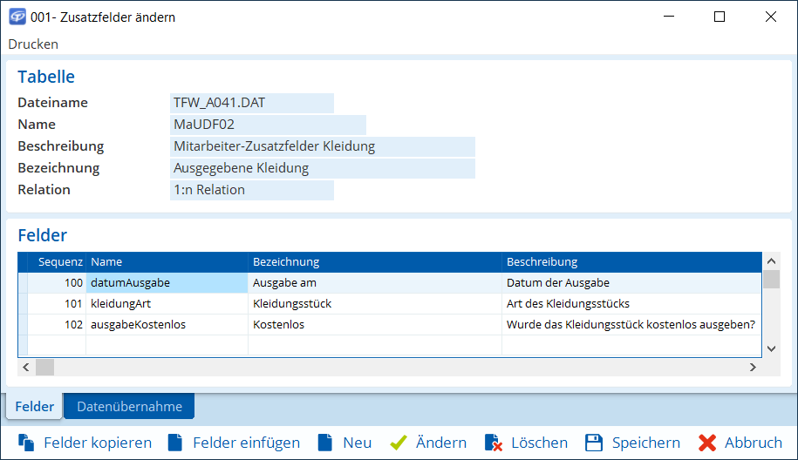Switch to the Datenübernahme tab
This screenshot has height=460, width=798.
[129, 407]
